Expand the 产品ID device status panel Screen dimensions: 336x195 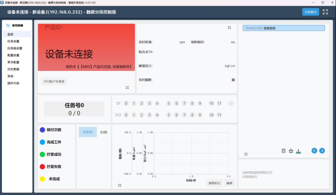click(127, 88)
